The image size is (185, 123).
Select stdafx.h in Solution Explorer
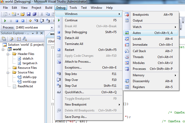pos(28,59)
